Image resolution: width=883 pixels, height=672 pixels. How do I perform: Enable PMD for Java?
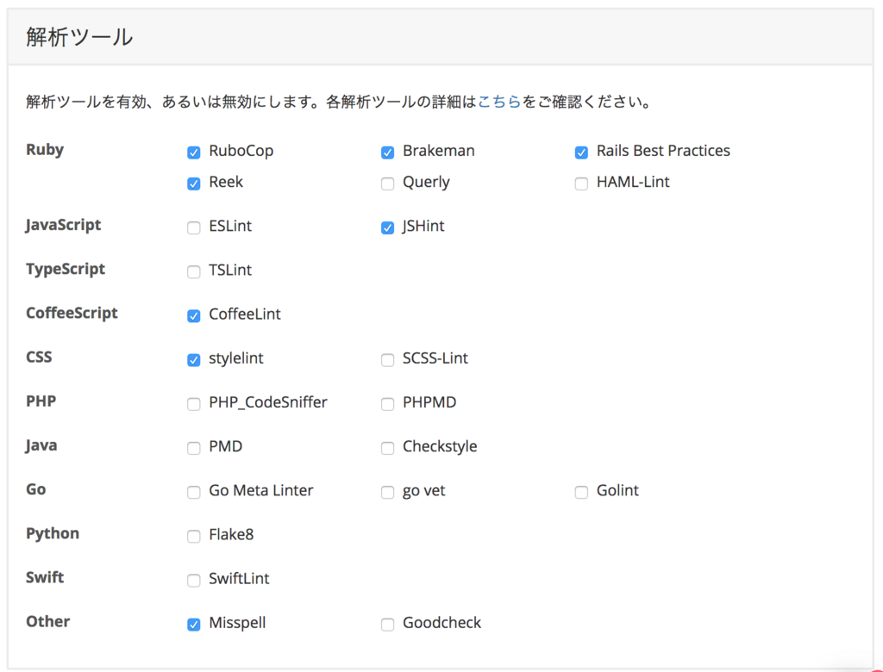point(194,448)
